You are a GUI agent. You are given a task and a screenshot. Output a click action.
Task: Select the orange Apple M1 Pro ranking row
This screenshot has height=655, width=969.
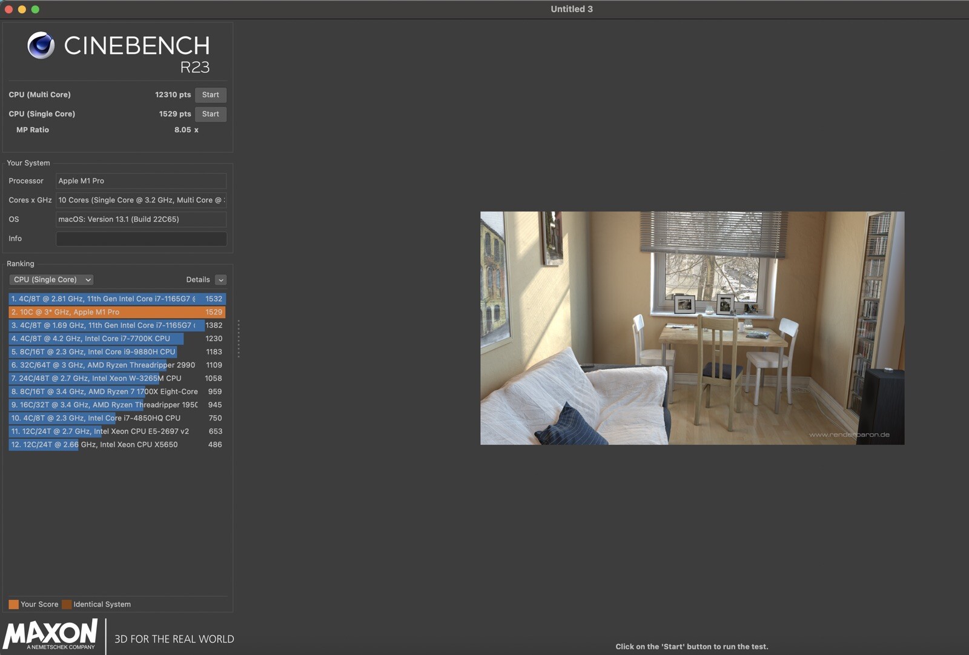coord(117,312)
